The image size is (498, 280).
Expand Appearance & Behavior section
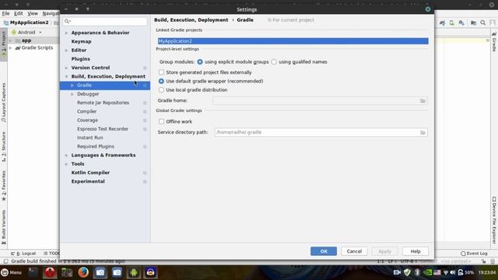(66, 33)
